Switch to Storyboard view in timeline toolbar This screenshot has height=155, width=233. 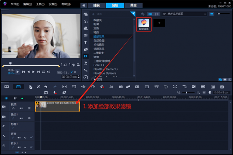[x=7, y=87]
